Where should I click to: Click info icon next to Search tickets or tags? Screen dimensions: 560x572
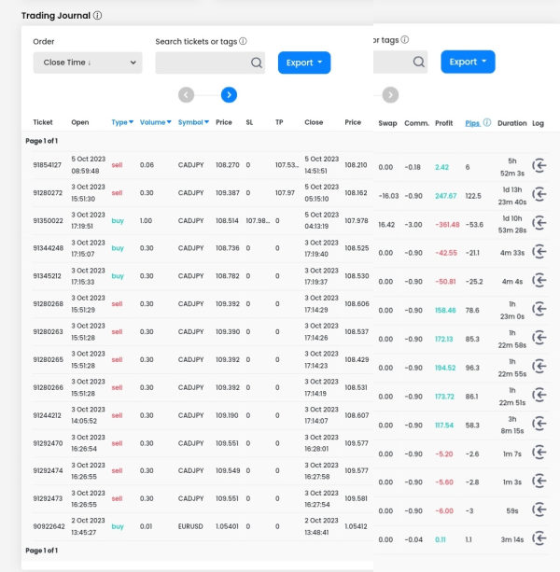[243, 41]
